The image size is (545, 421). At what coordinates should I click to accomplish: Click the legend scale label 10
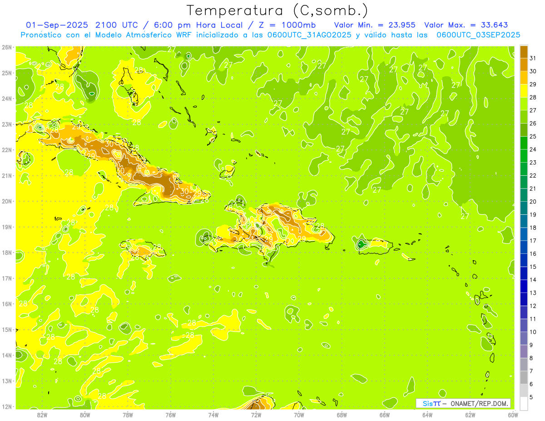[533, 332]
